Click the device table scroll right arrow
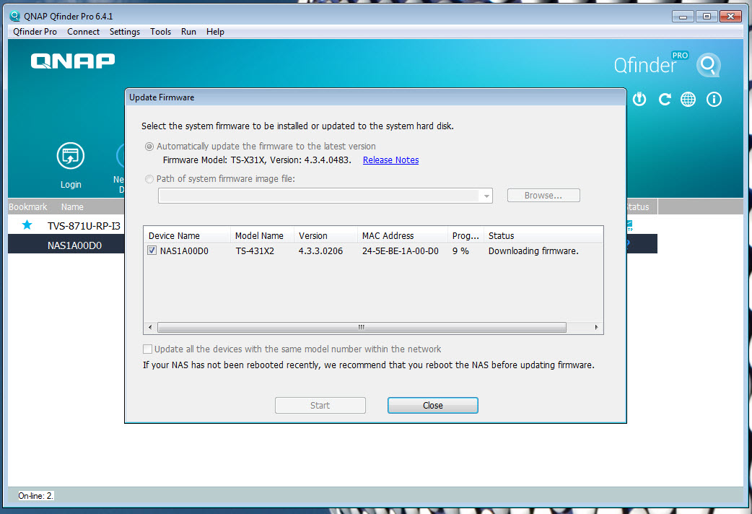The height and width of the screenshot is (514, 752). point(596,327)
